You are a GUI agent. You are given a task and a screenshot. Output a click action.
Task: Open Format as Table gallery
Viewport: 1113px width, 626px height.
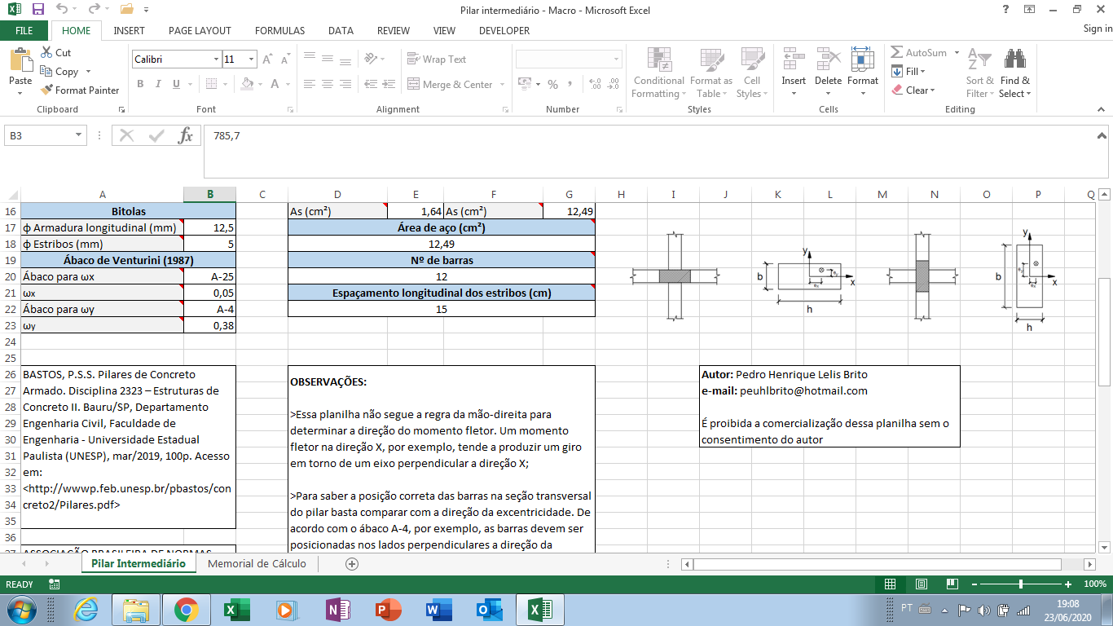(x=710, y=73)
